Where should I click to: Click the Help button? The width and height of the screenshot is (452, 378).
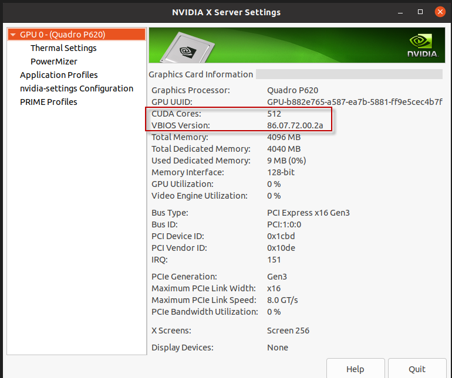pyautogui.click(x=355, y=369)
